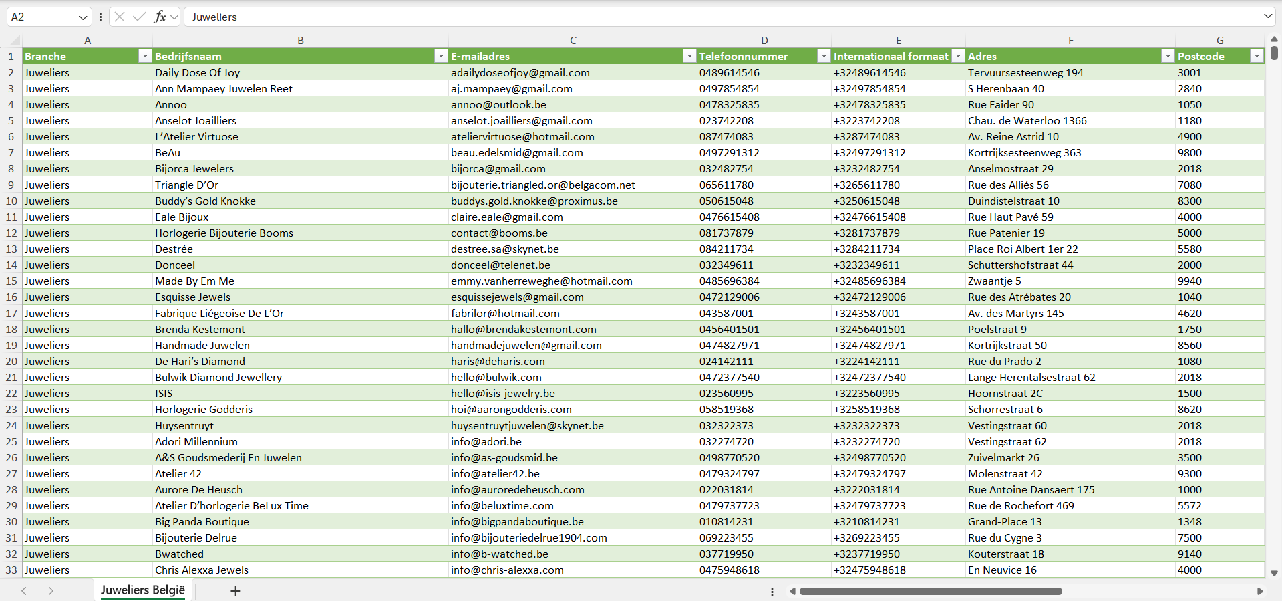Open the Postcode filter dropdown
1282x601 pixels.
point(1257,56)
